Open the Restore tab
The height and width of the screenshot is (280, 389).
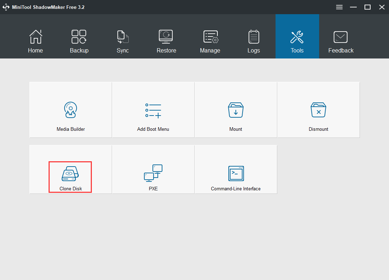[x=166, y=37]
